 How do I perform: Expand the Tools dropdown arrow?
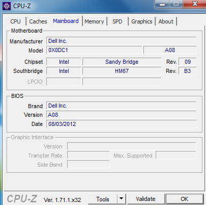click(121, 199)
